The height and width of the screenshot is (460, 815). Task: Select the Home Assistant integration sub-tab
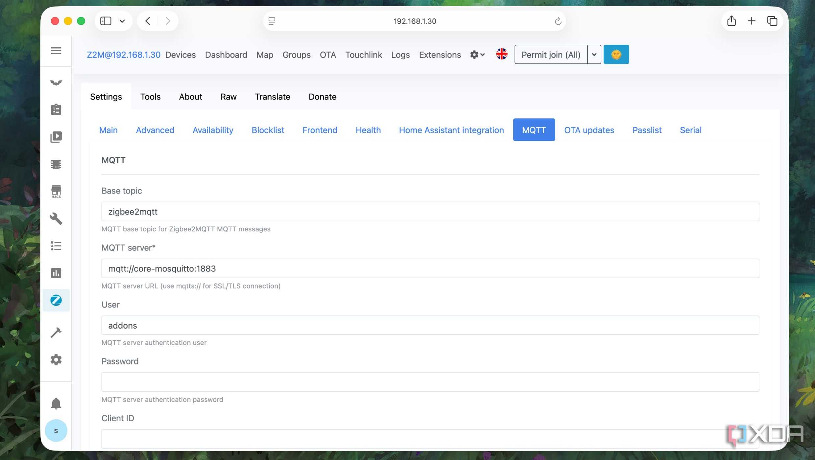tap(451, 130)
